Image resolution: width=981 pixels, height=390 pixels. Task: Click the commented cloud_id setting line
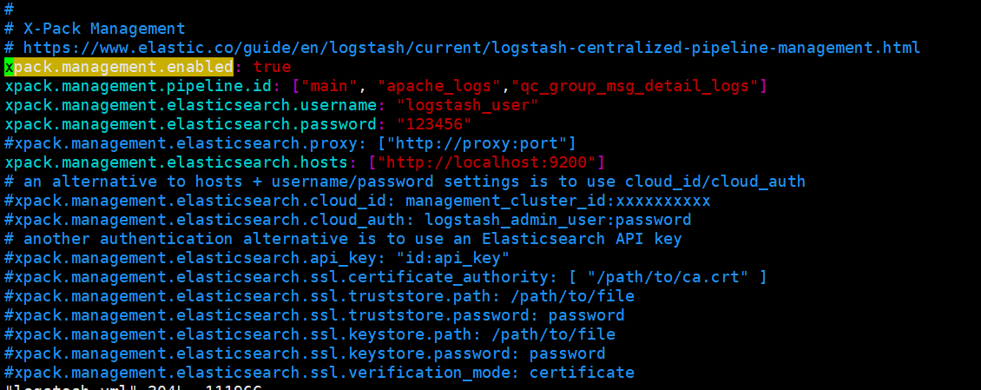[x=357, y=201]
